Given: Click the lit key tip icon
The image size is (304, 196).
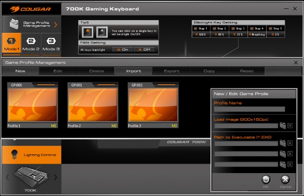Looking at the screenshot, I should pyautogui.click(x=87, y=32).
